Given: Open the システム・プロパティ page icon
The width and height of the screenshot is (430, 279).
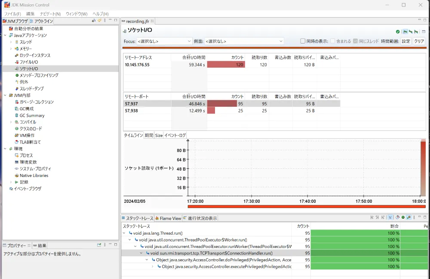Looking at the screenshot, I should click(x=17, y=169).
